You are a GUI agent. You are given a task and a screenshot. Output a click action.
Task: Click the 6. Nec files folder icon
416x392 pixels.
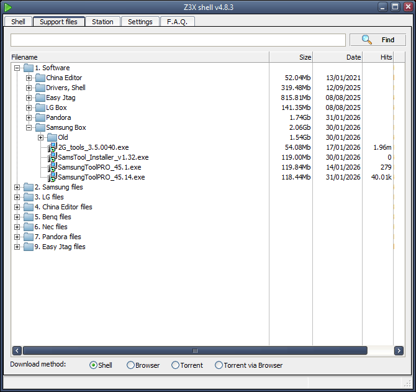(29, 227)
